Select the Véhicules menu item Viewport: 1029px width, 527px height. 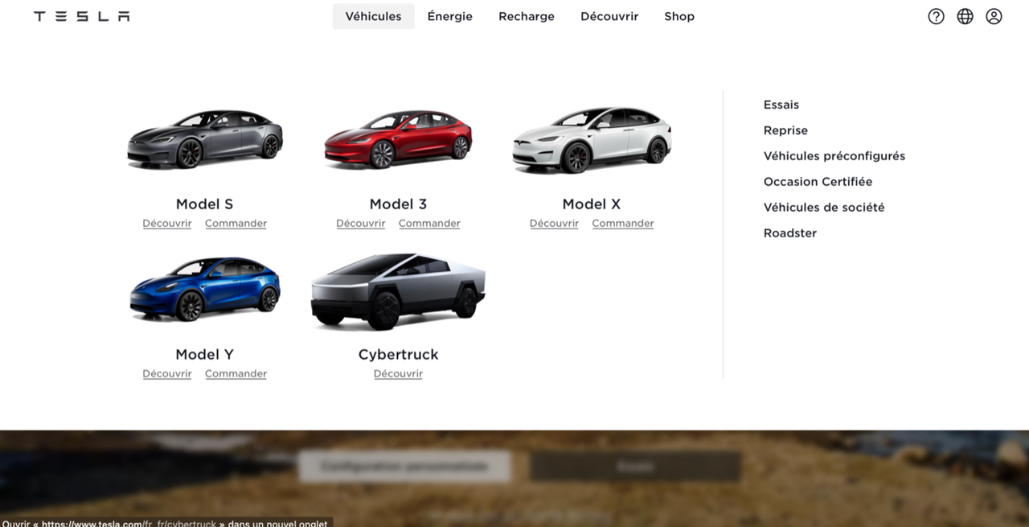(373, 16)
